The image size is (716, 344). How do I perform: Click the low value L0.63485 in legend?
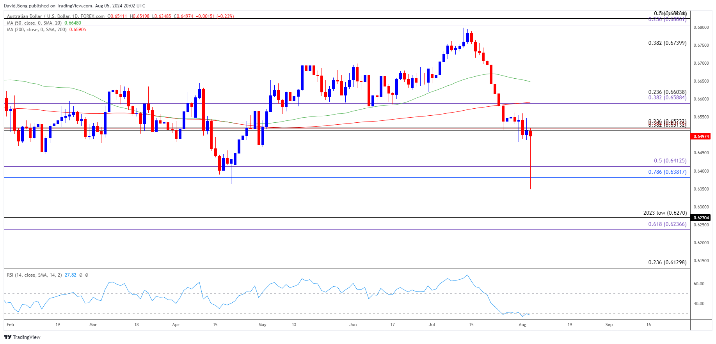(162, 16)
